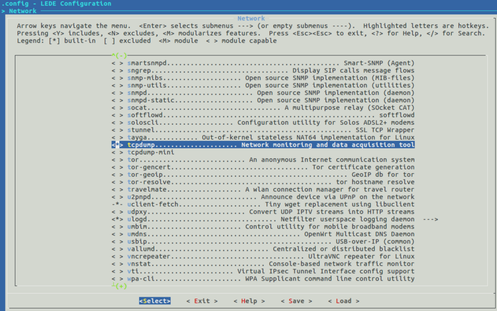
Task: Select the snmp-mibs MIB-files row
Action: click(x=263, y=78)
